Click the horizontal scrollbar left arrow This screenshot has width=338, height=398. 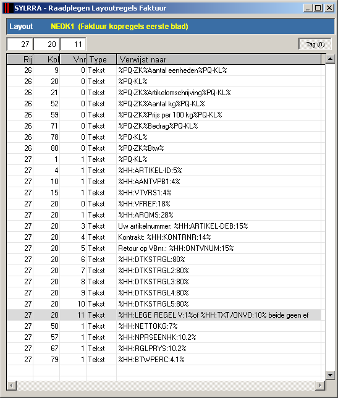click(x=11, y=385)
